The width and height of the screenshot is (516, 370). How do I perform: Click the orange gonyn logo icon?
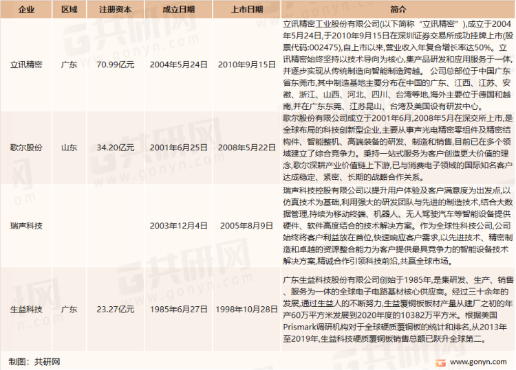click(440, 362)
